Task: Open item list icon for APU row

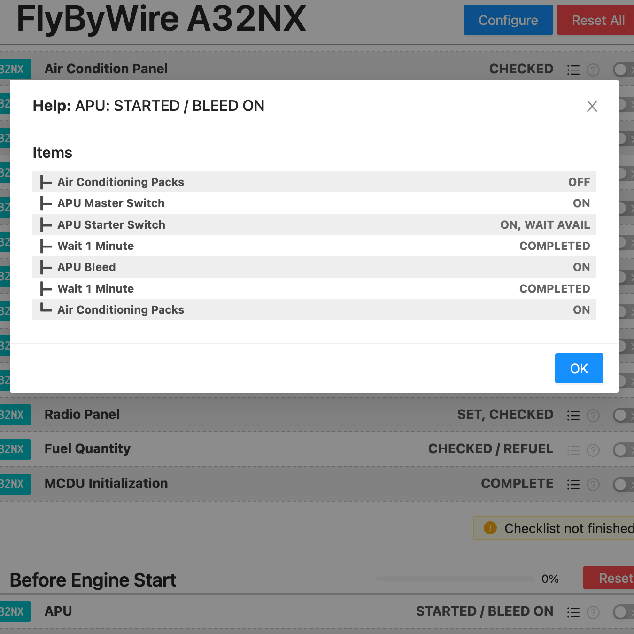Action: pos(573,612)
